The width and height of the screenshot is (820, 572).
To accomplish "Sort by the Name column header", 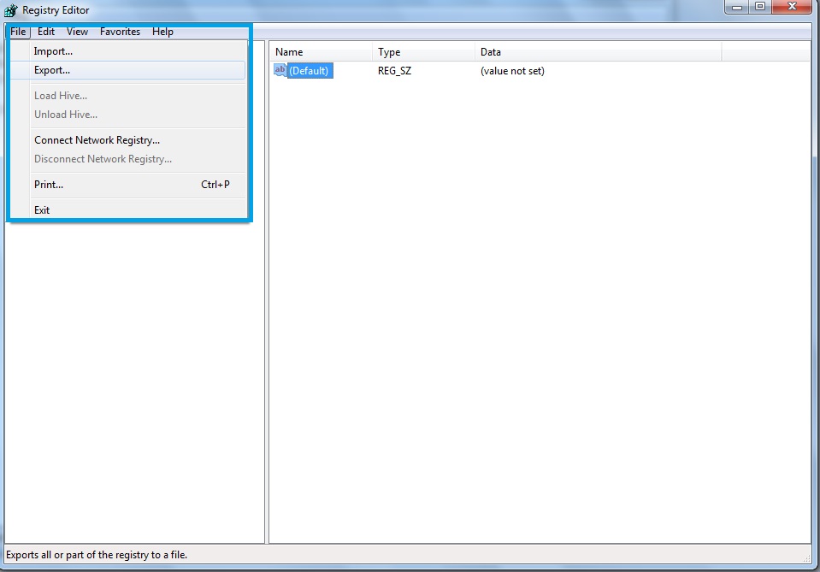I will point(322,52).
